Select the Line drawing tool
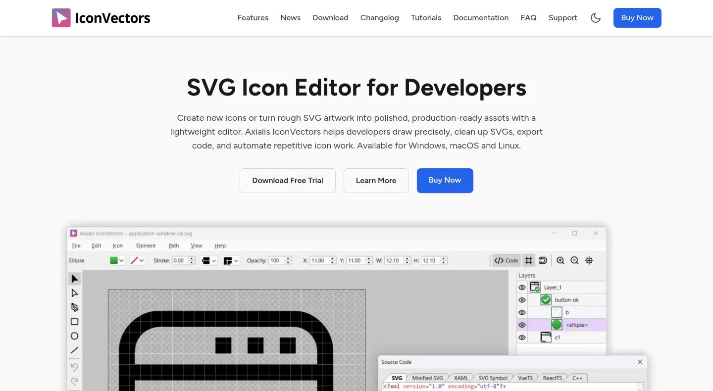This screenshot has height=391, width=713. pyautogui.click(x=74, y=350)
